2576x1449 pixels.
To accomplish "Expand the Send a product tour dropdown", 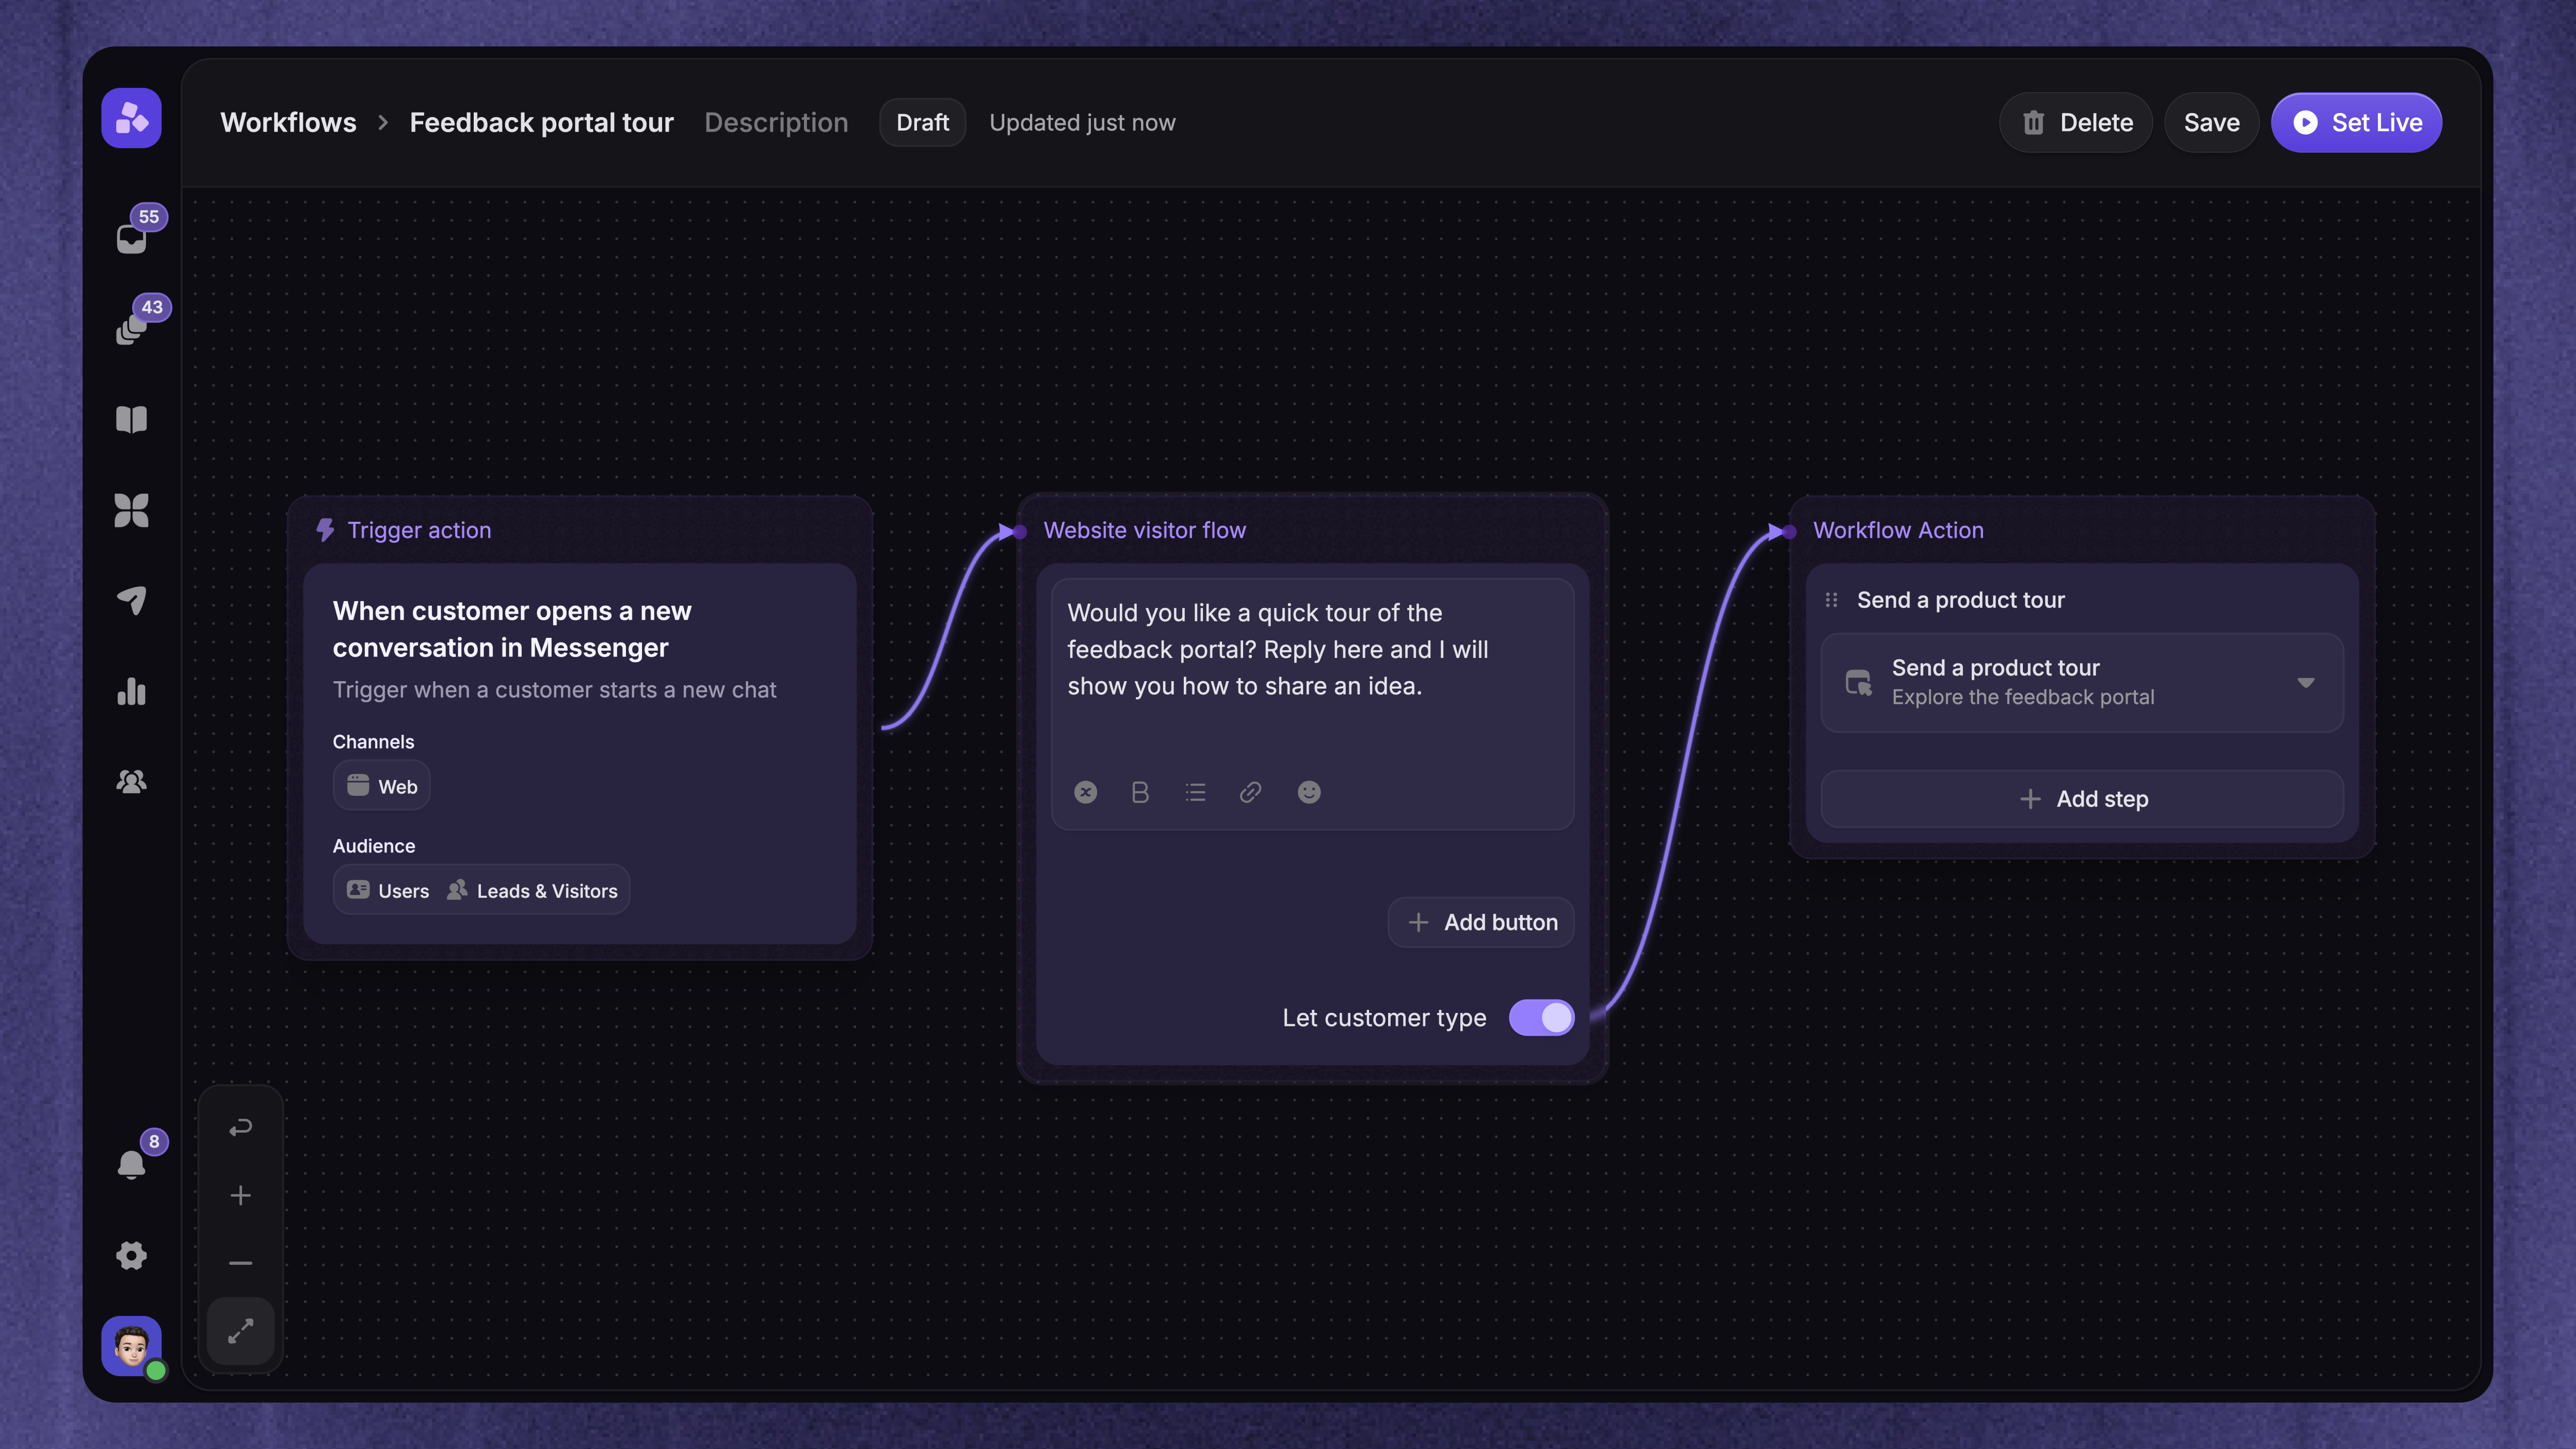I will (x=2306, y=682).
